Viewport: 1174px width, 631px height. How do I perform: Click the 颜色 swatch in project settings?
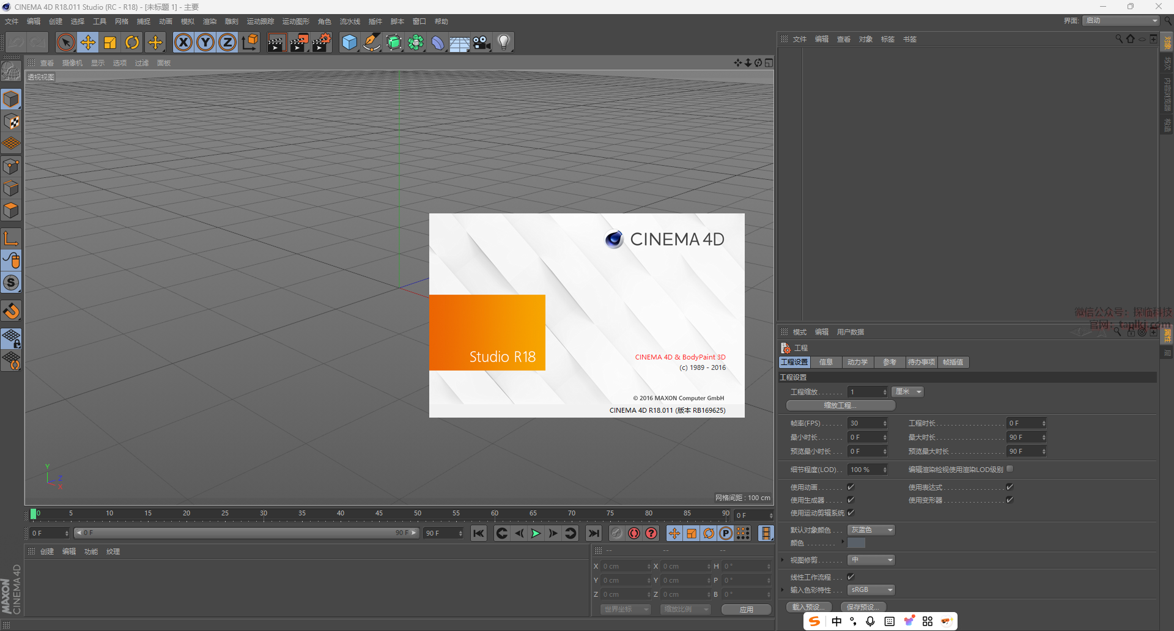pos(856,543)
